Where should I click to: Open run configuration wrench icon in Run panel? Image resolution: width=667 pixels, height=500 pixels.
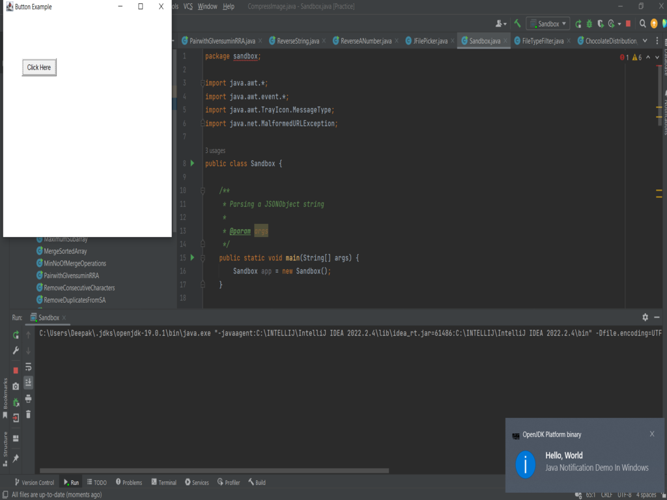tap(16, 351)
